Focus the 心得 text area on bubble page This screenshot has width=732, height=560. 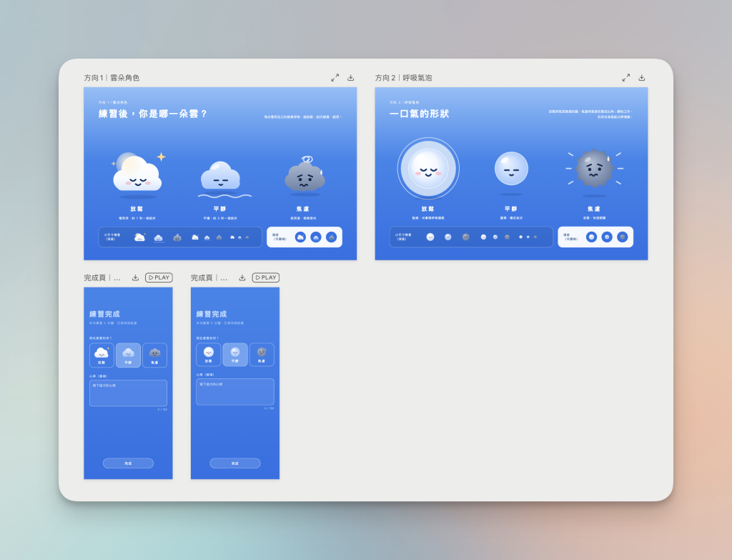pos(235,392)
